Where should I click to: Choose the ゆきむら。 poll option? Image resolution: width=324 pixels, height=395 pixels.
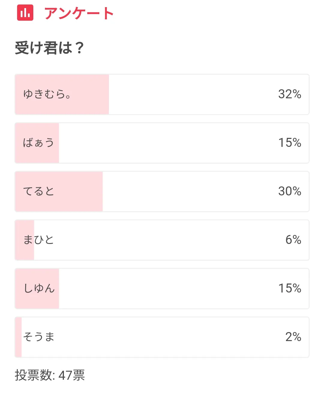[x=162, y=94]
